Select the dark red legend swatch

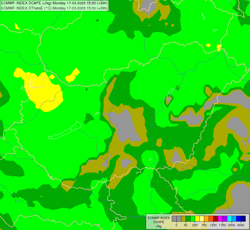[x=216, y=219]
